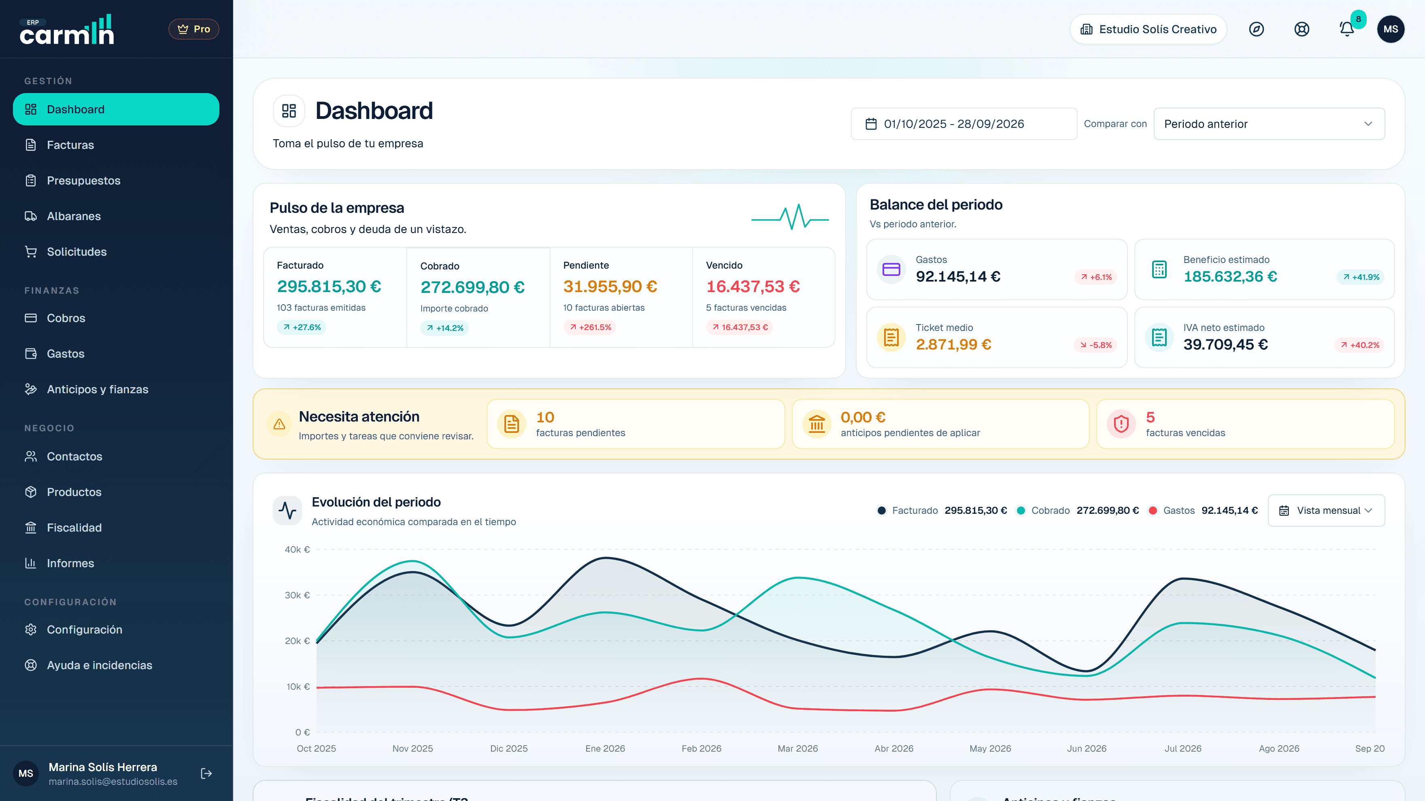Screen dimensions: 1425x801
Task: Click the gear icon for Configuración
Action: coord(31,629)
